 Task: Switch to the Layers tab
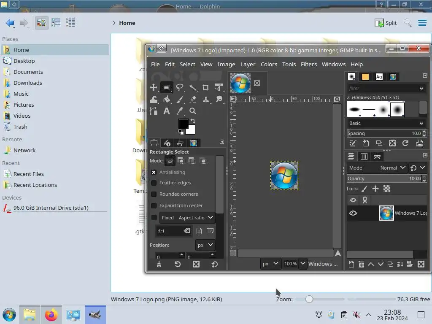(x=351, y=157)
